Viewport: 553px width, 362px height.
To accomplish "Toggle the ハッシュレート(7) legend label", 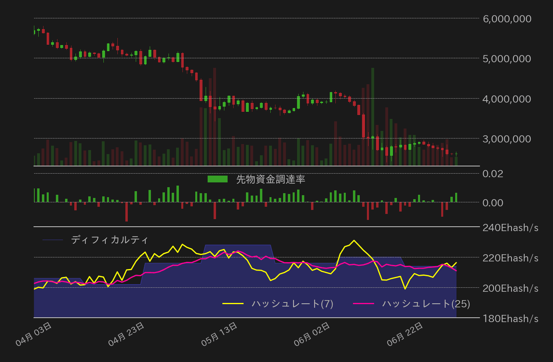I will pos(292,304).
